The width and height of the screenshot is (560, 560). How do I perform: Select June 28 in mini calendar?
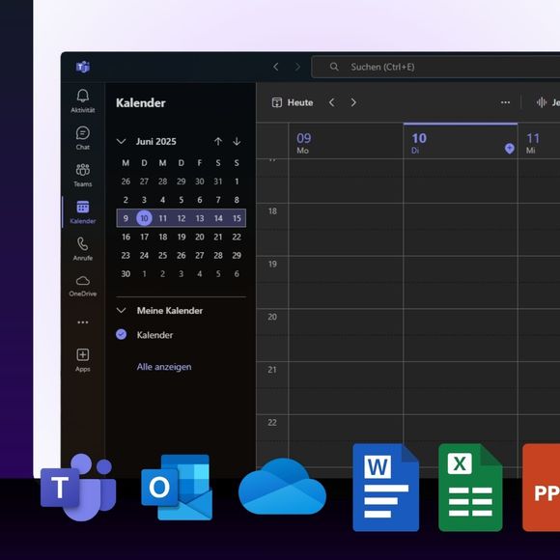coord(218,255)
